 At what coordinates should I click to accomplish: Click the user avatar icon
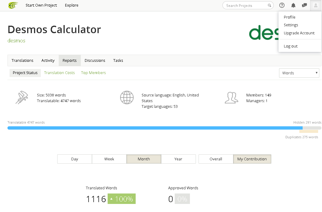click(316, 5)
